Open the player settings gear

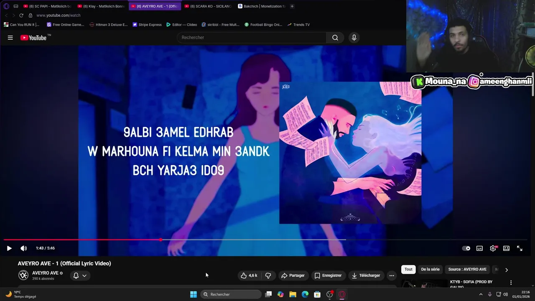click(x=493, y=248)
